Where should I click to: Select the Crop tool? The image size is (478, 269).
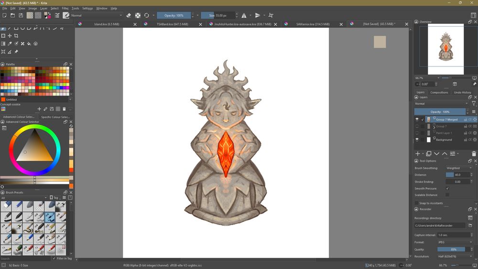[x=16, y=36]
